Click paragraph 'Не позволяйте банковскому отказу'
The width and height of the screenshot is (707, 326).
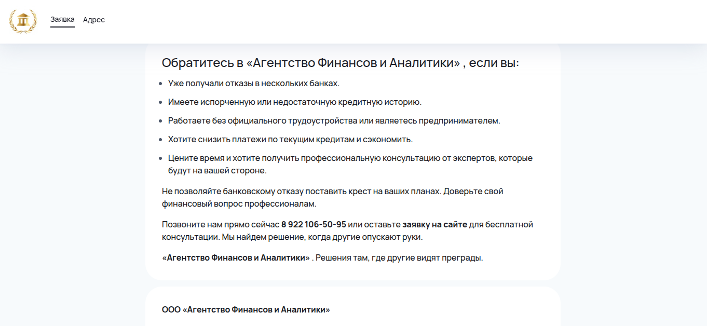[333, 197]
